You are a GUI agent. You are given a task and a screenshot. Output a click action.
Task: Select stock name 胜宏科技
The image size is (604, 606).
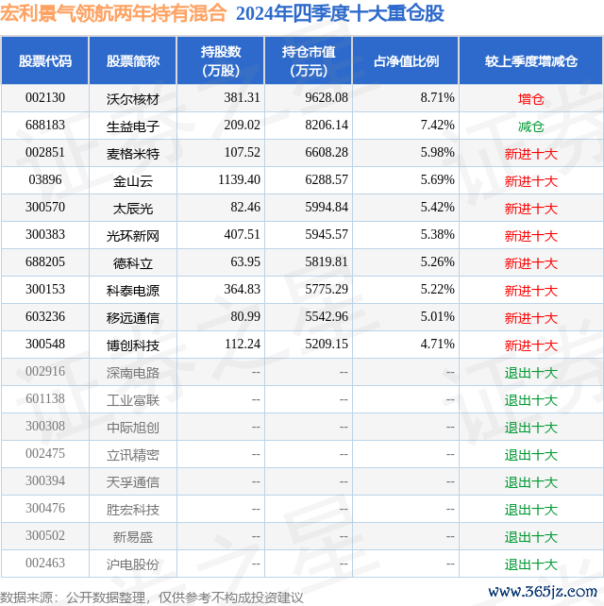(133, 511)
